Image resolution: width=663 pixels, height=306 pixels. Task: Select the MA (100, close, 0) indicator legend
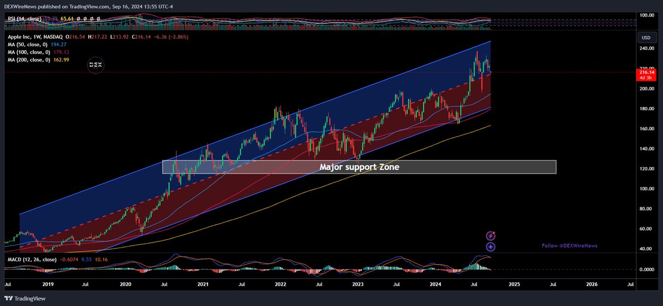coord(29,51)
